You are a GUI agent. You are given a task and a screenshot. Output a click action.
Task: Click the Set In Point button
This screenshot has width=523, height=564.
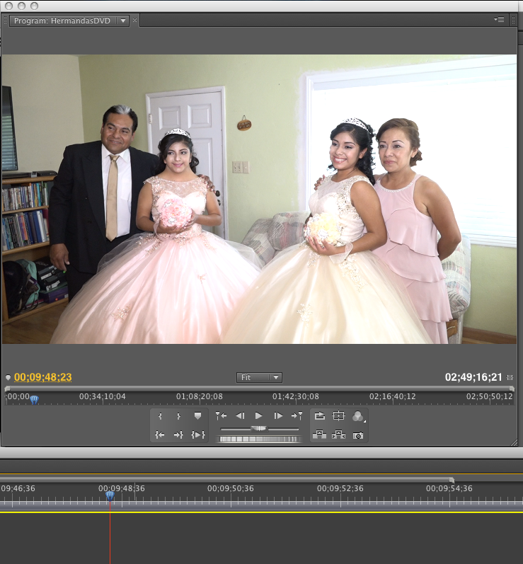pyautogui.click(x=160, y=416)
